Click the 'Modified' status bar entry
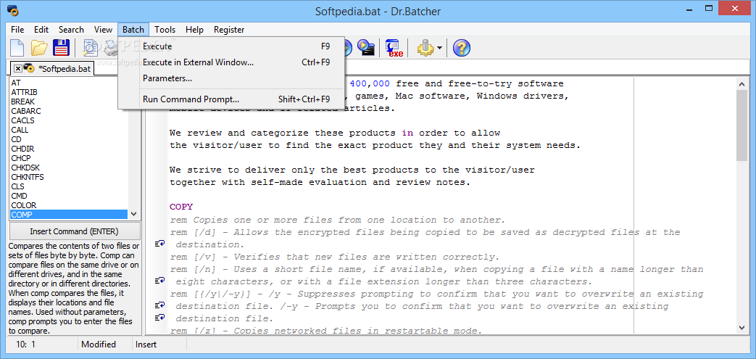Image resolution: width=756 pixels, height=359 pixels. pos(99,344)
